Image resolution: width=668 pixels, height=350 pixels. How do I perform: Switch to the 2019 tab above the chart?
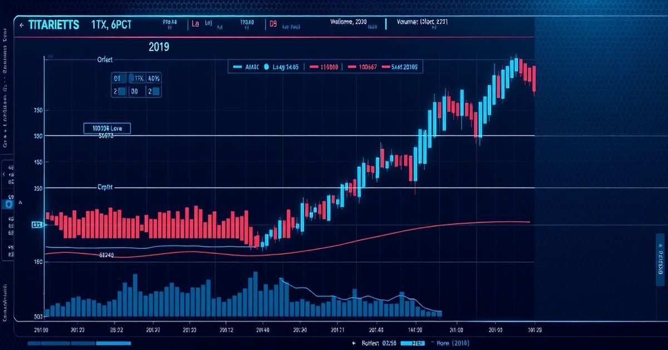(158, 46)
